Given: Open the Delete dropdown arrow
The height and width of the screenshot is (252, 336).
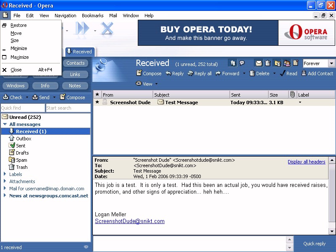Looking at the screenshot, I should click(274, 73).
